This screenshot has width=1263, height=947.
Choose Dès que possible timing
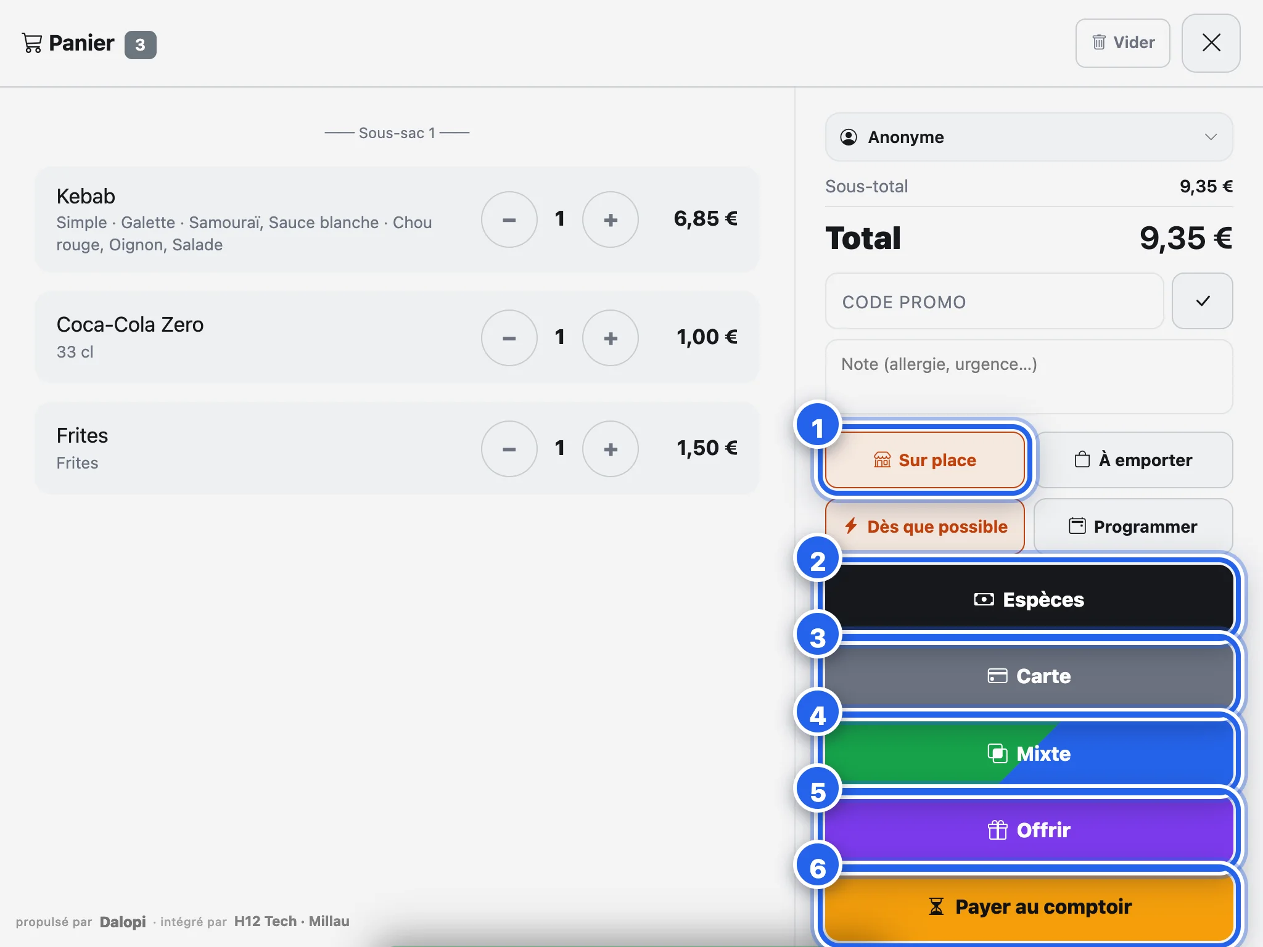(924, 527)
